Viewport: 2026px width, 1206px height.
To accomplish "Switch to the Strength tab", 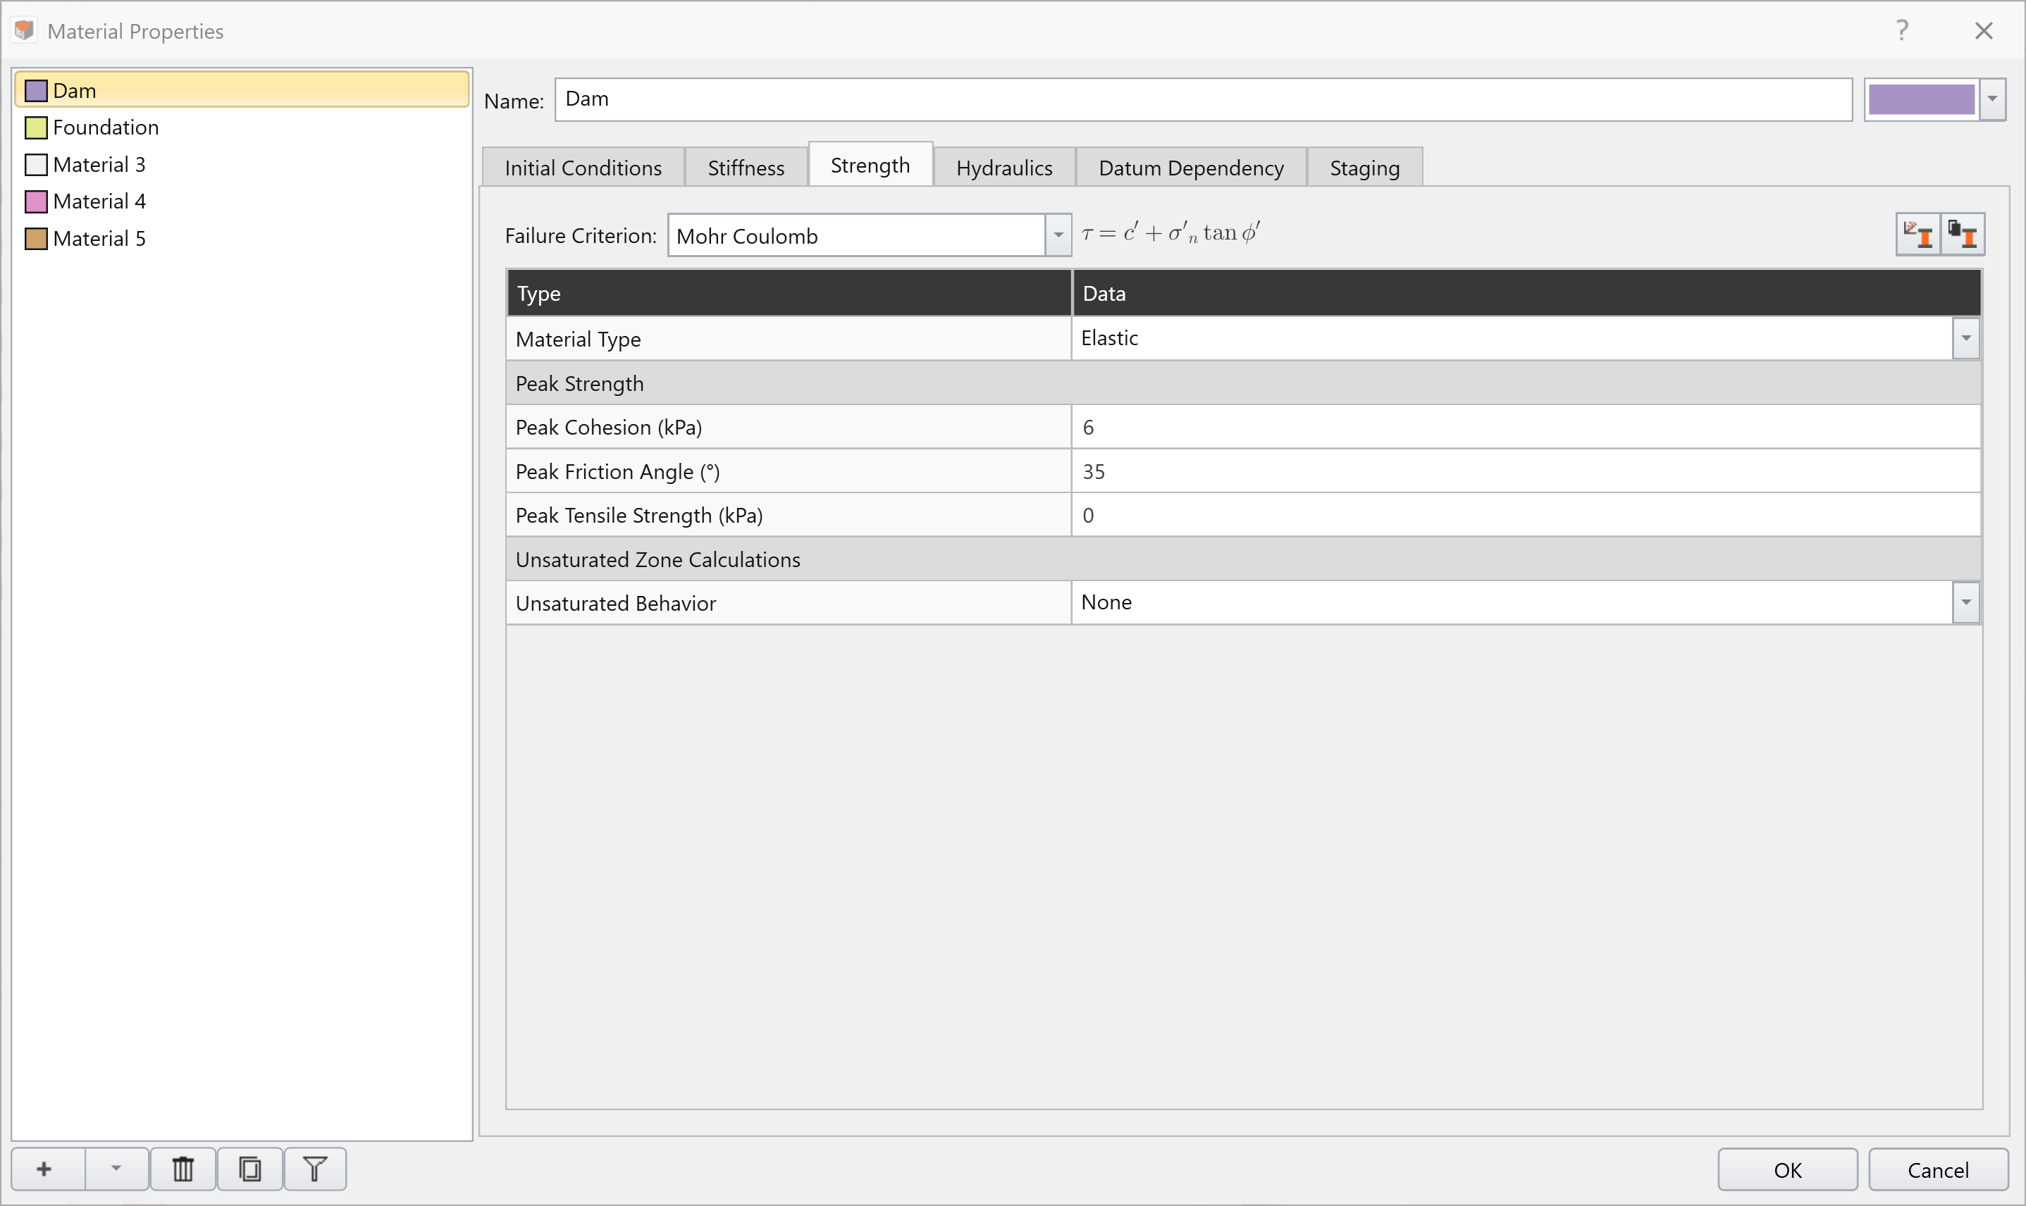I will click(870, 165).
